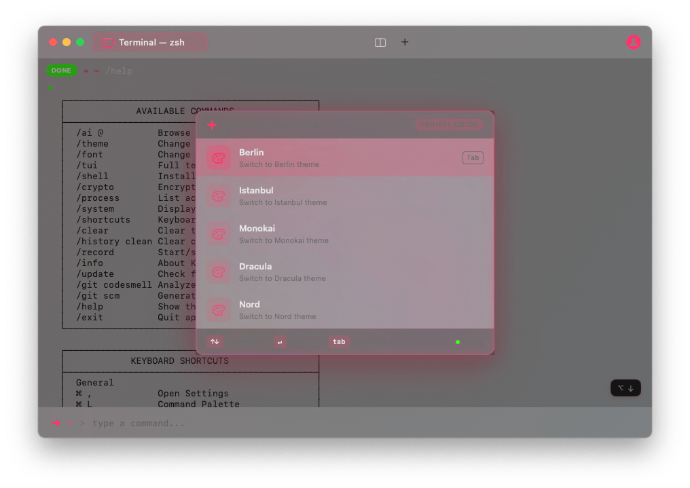
Task: Click the return key hint in the footer
Action: coord(280,341)
